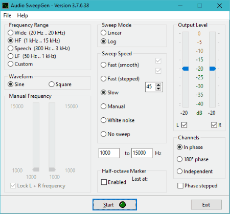Click the greyed checkbox beside Fast (smooth)
Image resolution: width=230 pixels, height=214 pixels.
point(158,60)
